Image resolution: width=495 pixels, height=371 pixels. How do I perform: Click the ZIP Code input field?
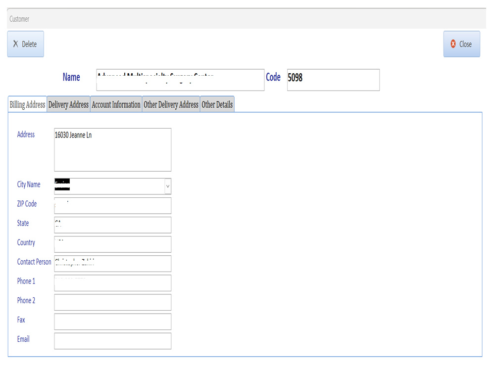click(113, 206)
